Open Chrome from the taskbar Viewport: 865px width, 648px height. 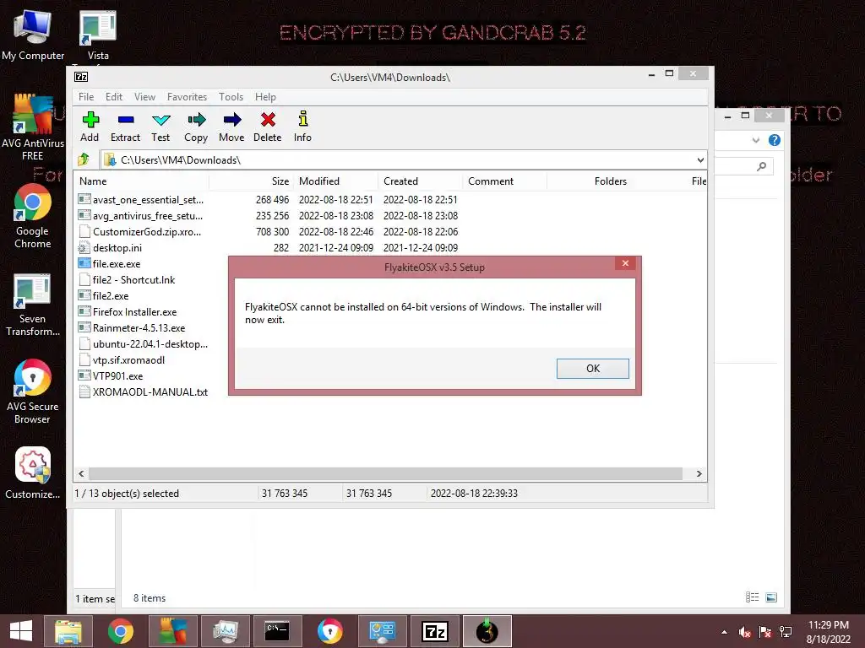click(x=120, y=631)
